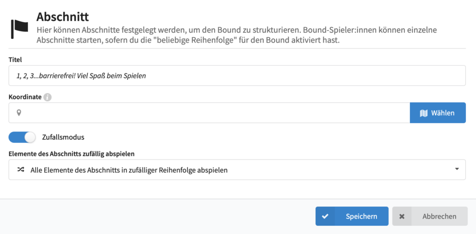This screenshot has height=234, width=476.
Task: Click the Koordinate field label
Action: pyautogui.click(x=25, y=97)
